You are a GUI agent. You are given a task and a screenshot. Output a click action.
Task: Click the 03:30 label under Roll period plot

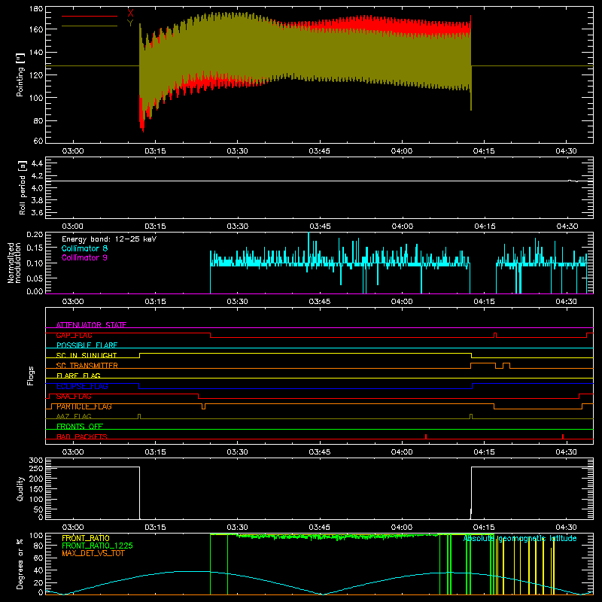tap(237, 227)
